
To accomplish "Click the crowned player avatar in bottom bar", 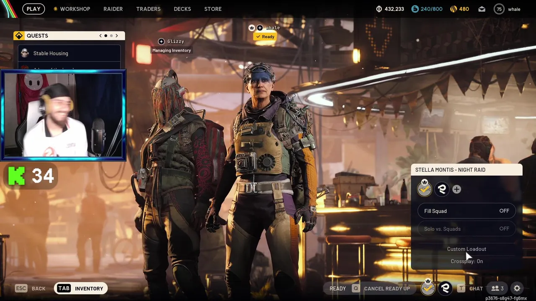I will [428, 287].
